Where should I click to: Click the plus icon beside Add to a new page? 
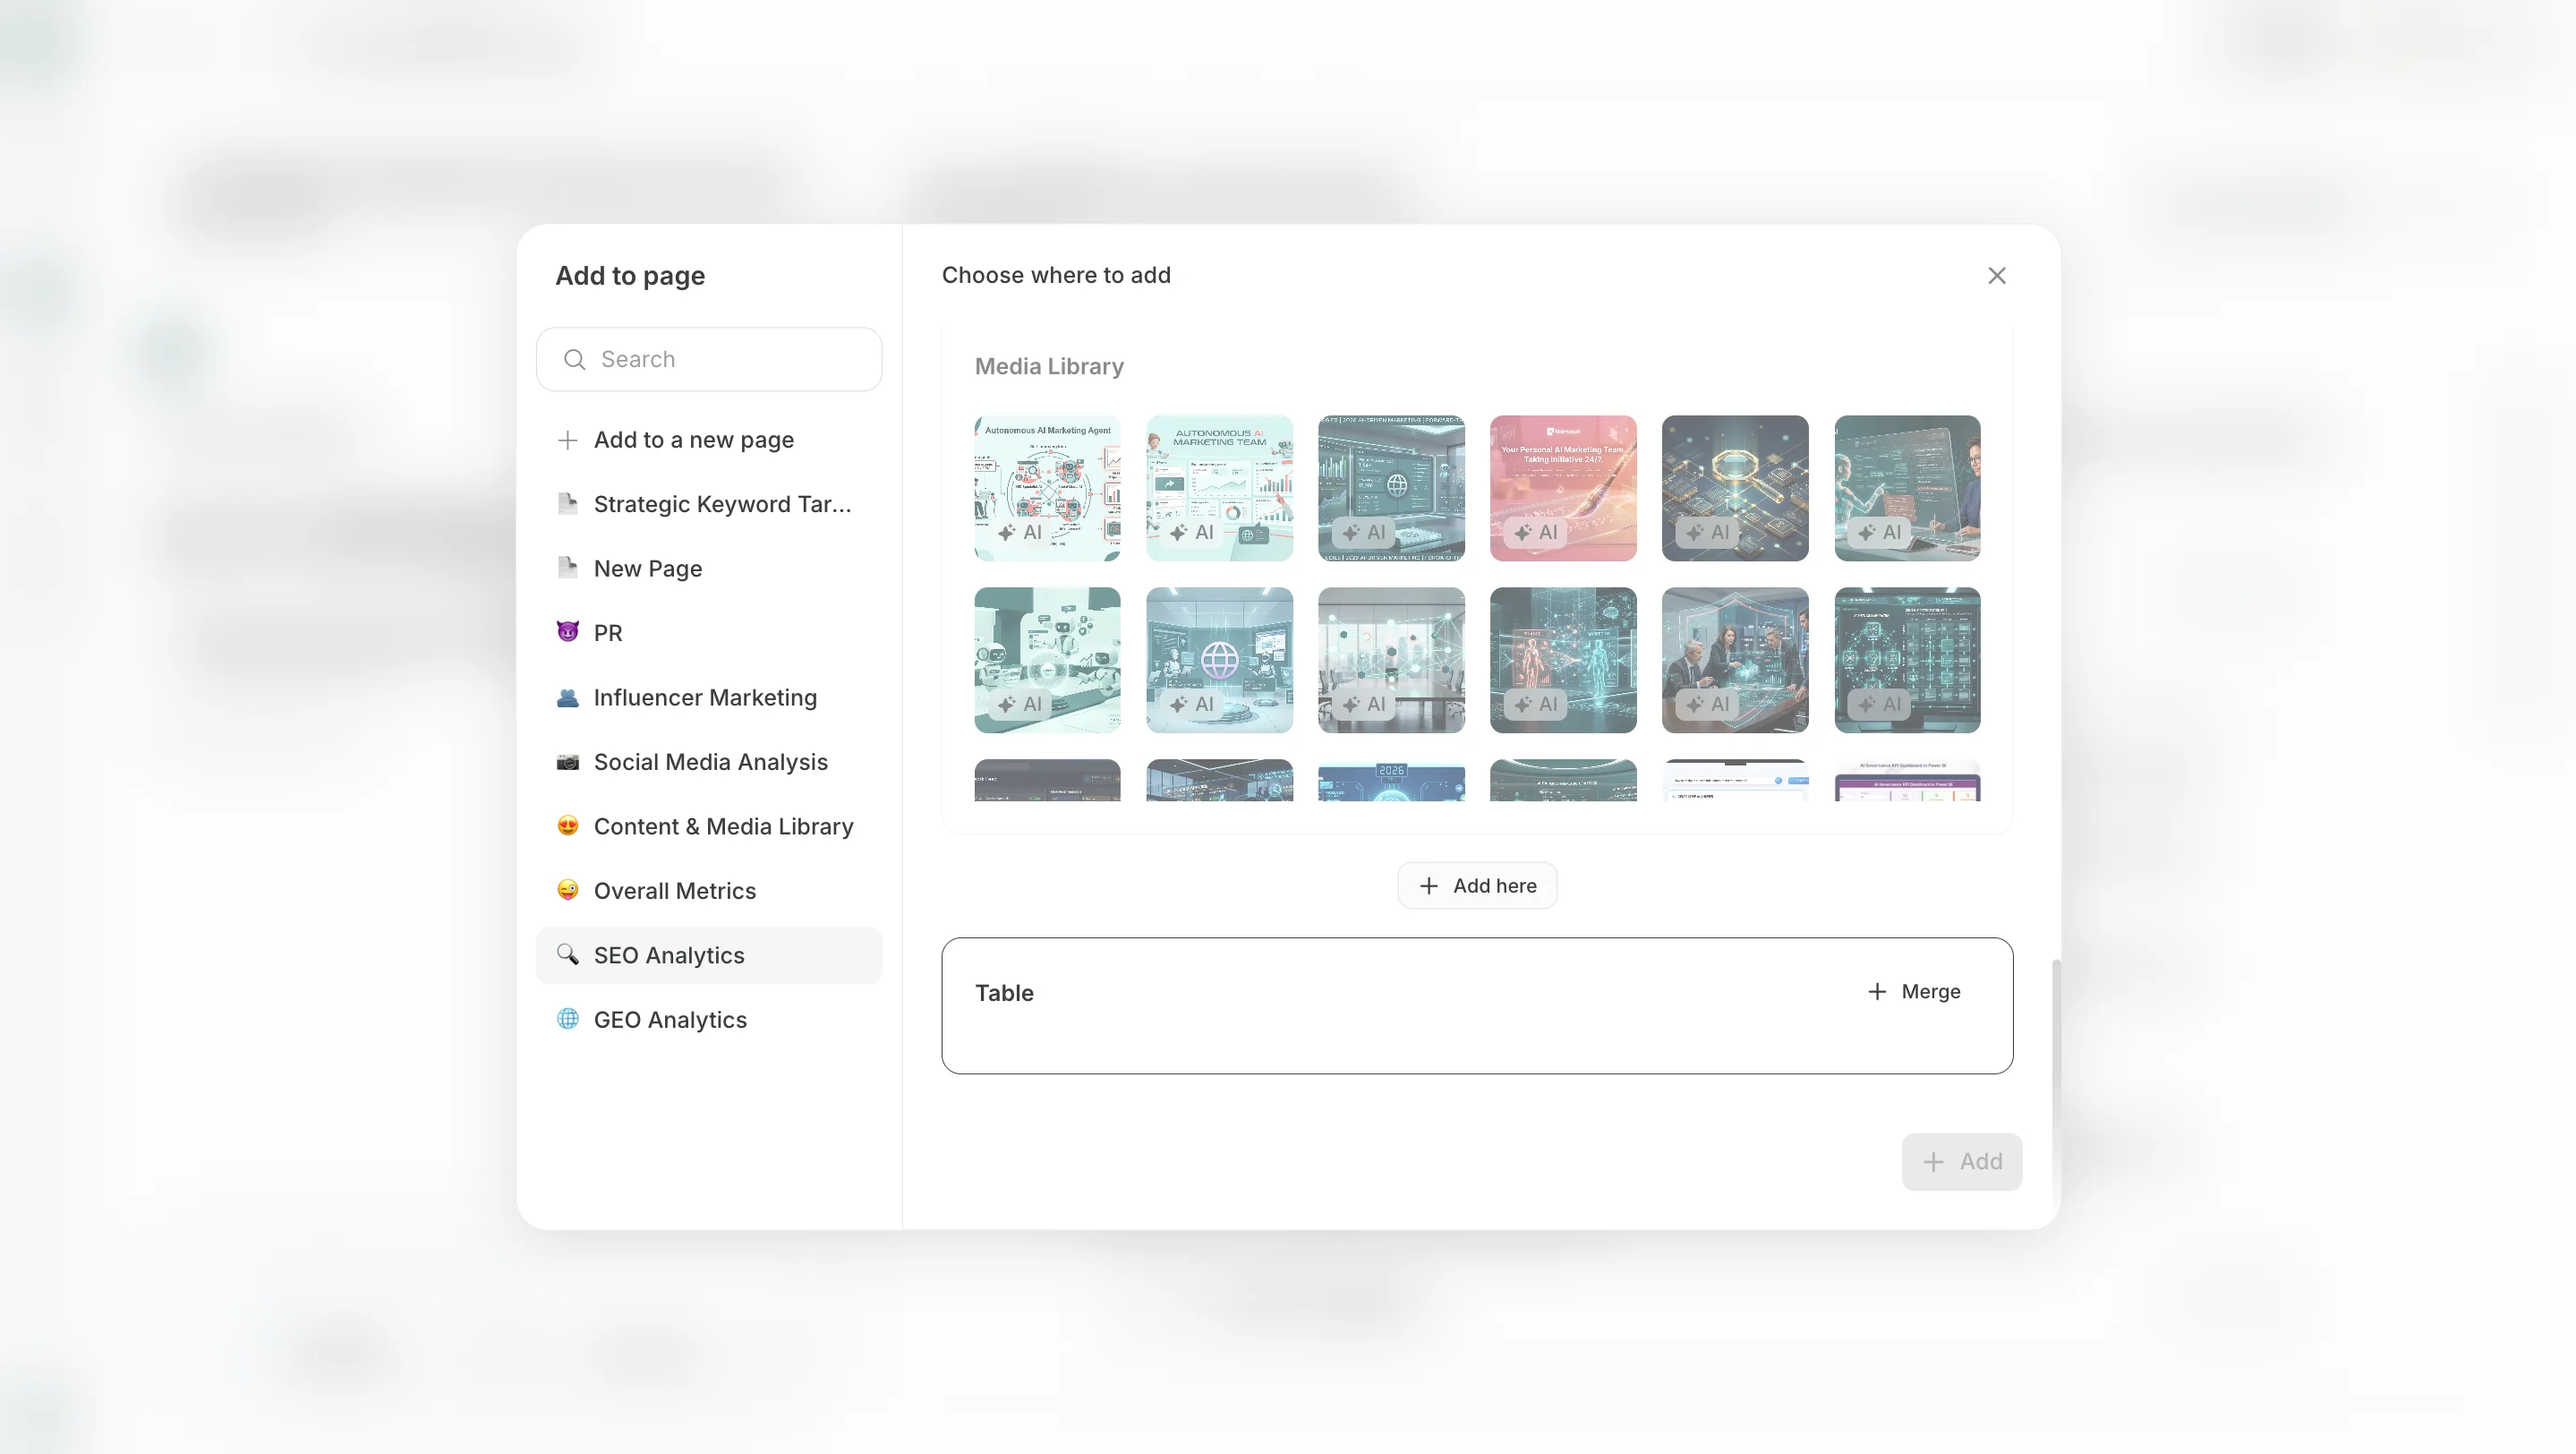click(x=567, y=440)
